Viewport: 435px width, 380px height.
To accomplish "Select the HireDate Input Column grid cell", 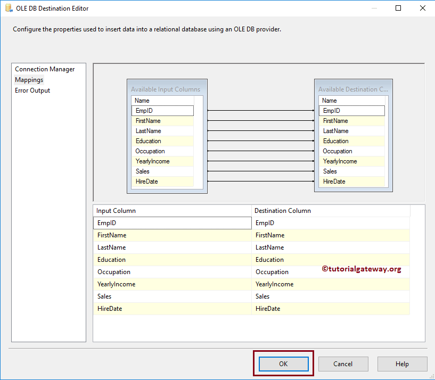I will coord(172,309).
